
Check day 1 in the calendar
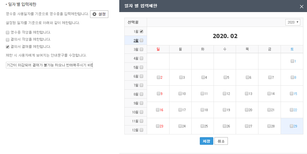click(x=292, y=61)
